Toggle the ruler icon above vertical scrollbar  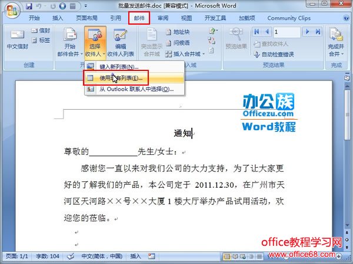pyautogui.click(x=347, y=77)
